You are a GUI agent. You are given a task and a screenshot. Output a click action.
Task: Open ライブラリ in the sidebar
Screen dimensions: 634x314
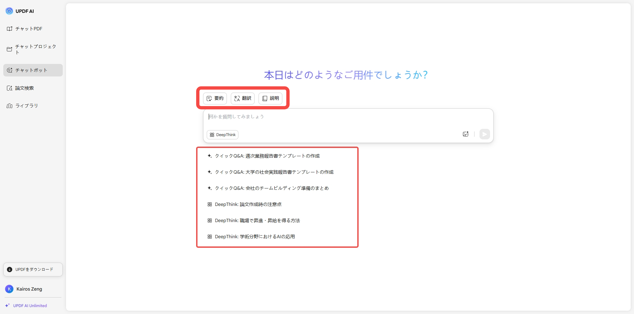click(33, 106)
